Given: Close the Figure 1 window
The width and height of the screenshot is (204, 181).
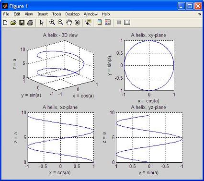Looking at the screenshot, I should 198,6.
